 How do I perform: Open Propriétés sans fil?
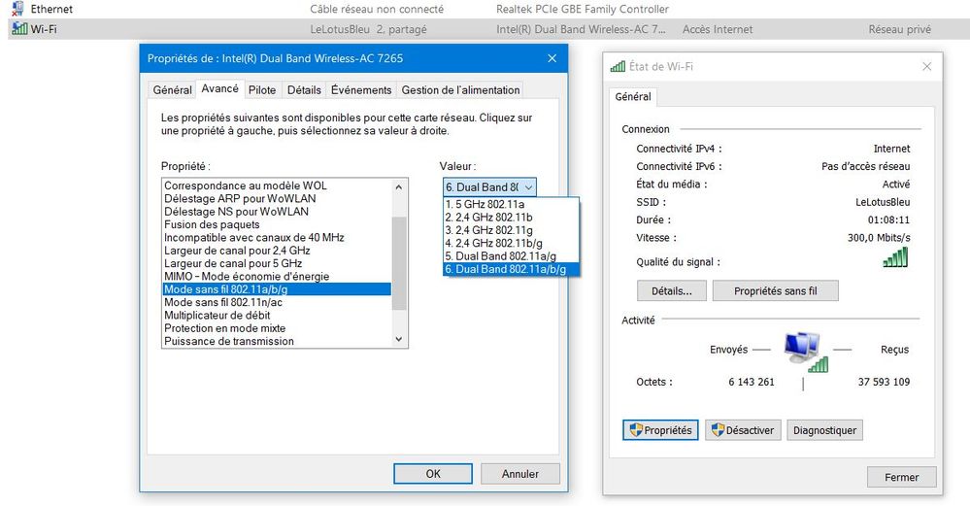775,291
